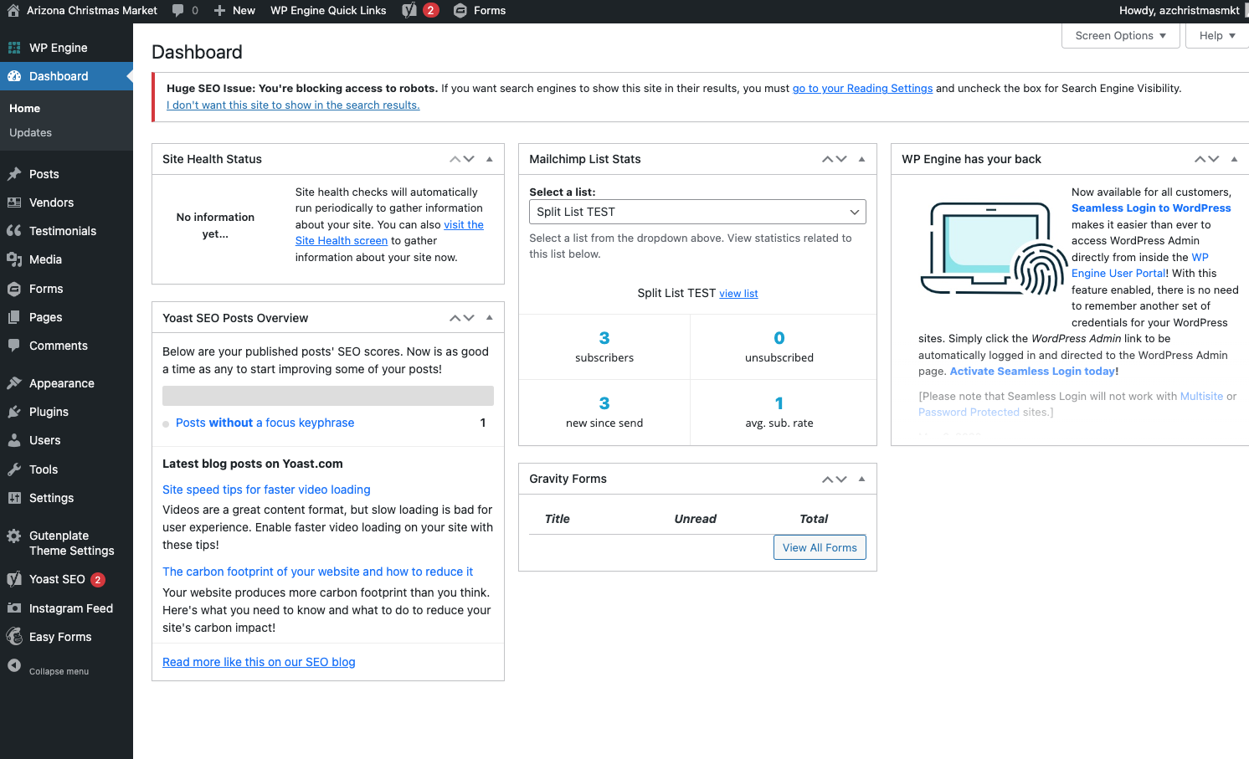Click I don't want this site to show link

(x=293, y=105)
